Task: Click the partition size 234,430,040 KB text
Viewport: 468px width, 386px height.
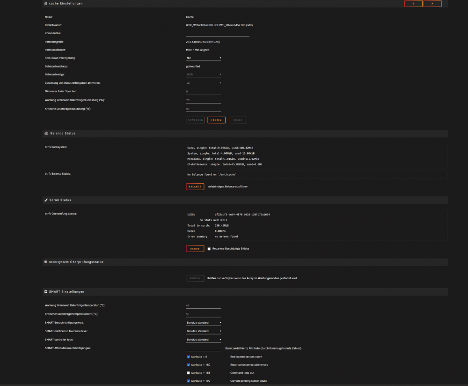Action: pos(203,42)
